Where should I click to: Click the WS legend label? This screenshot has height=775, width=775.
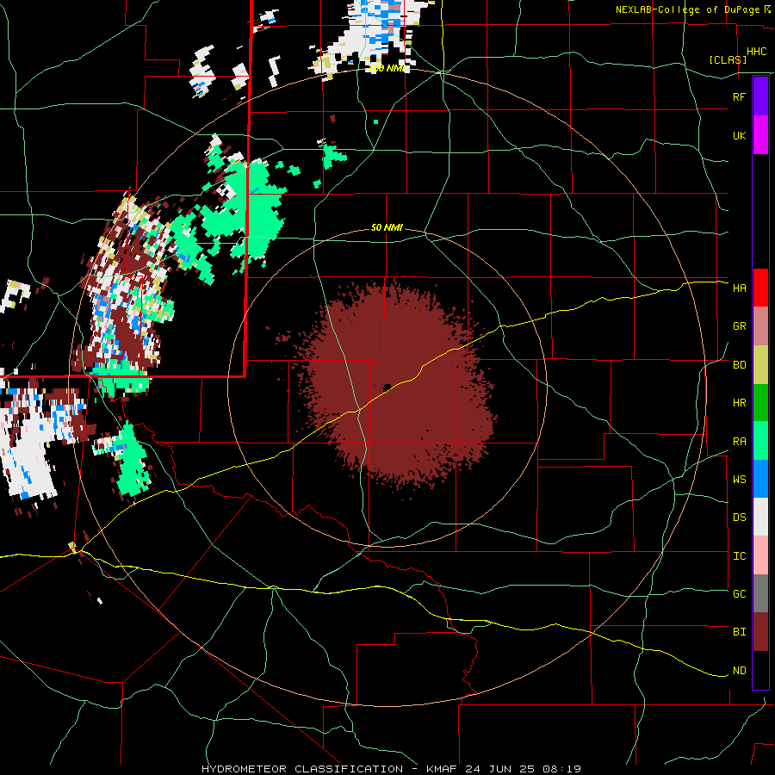click(x=739, y=480)
